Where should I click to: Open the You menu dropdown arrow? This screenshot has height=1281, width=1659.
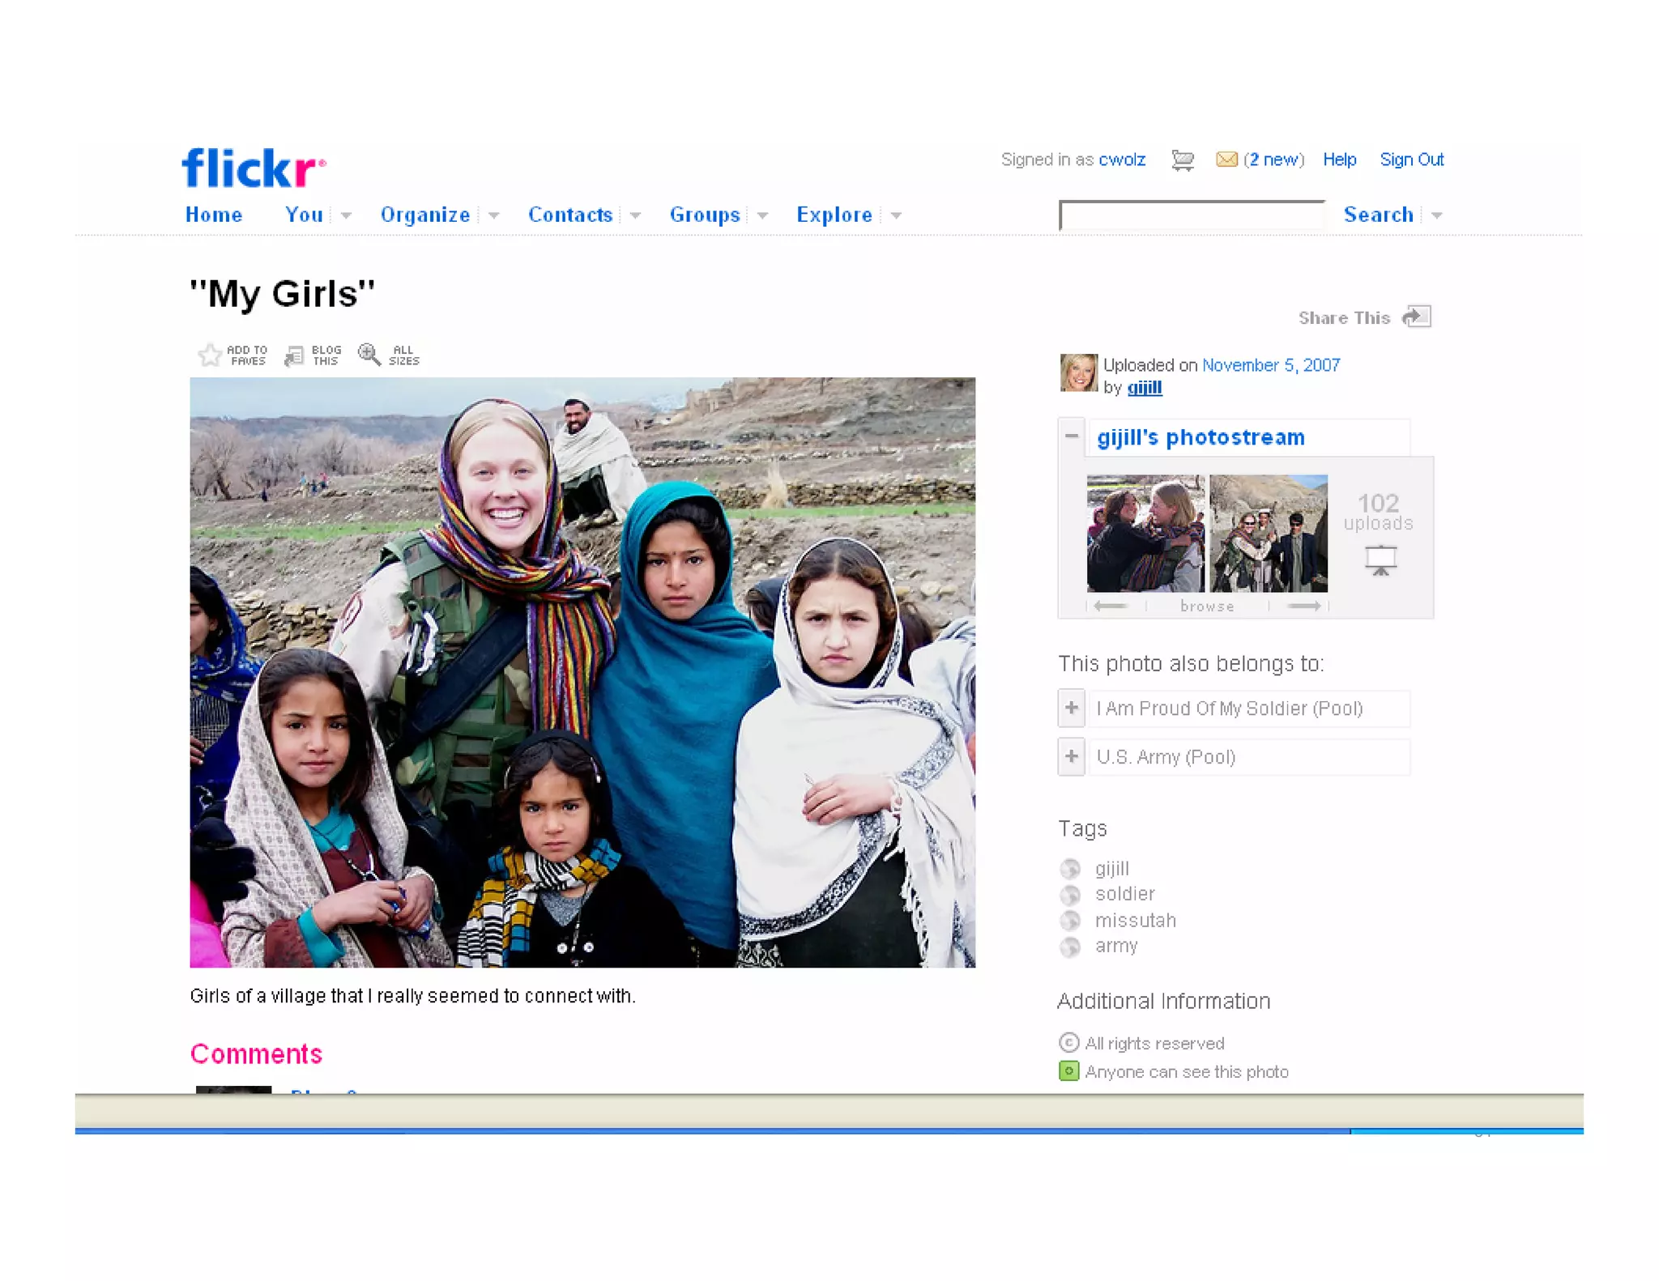pyautogui.click(x=346, y=215)
